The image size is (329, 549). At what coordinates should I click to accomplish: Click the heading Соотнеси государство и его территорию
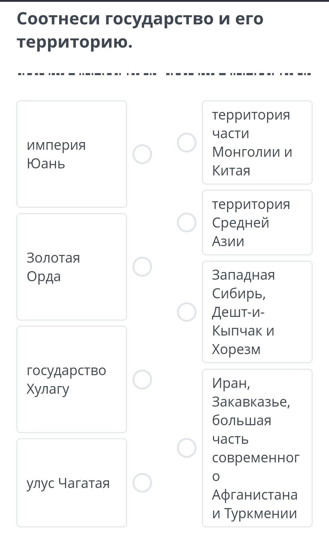[140, 30]
